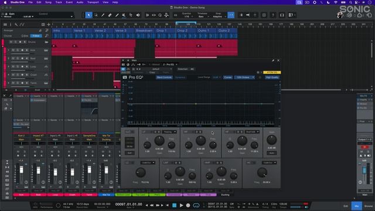This screenshot has height=211, width=375.
Task: Open the Song menu
Action: 48,2
